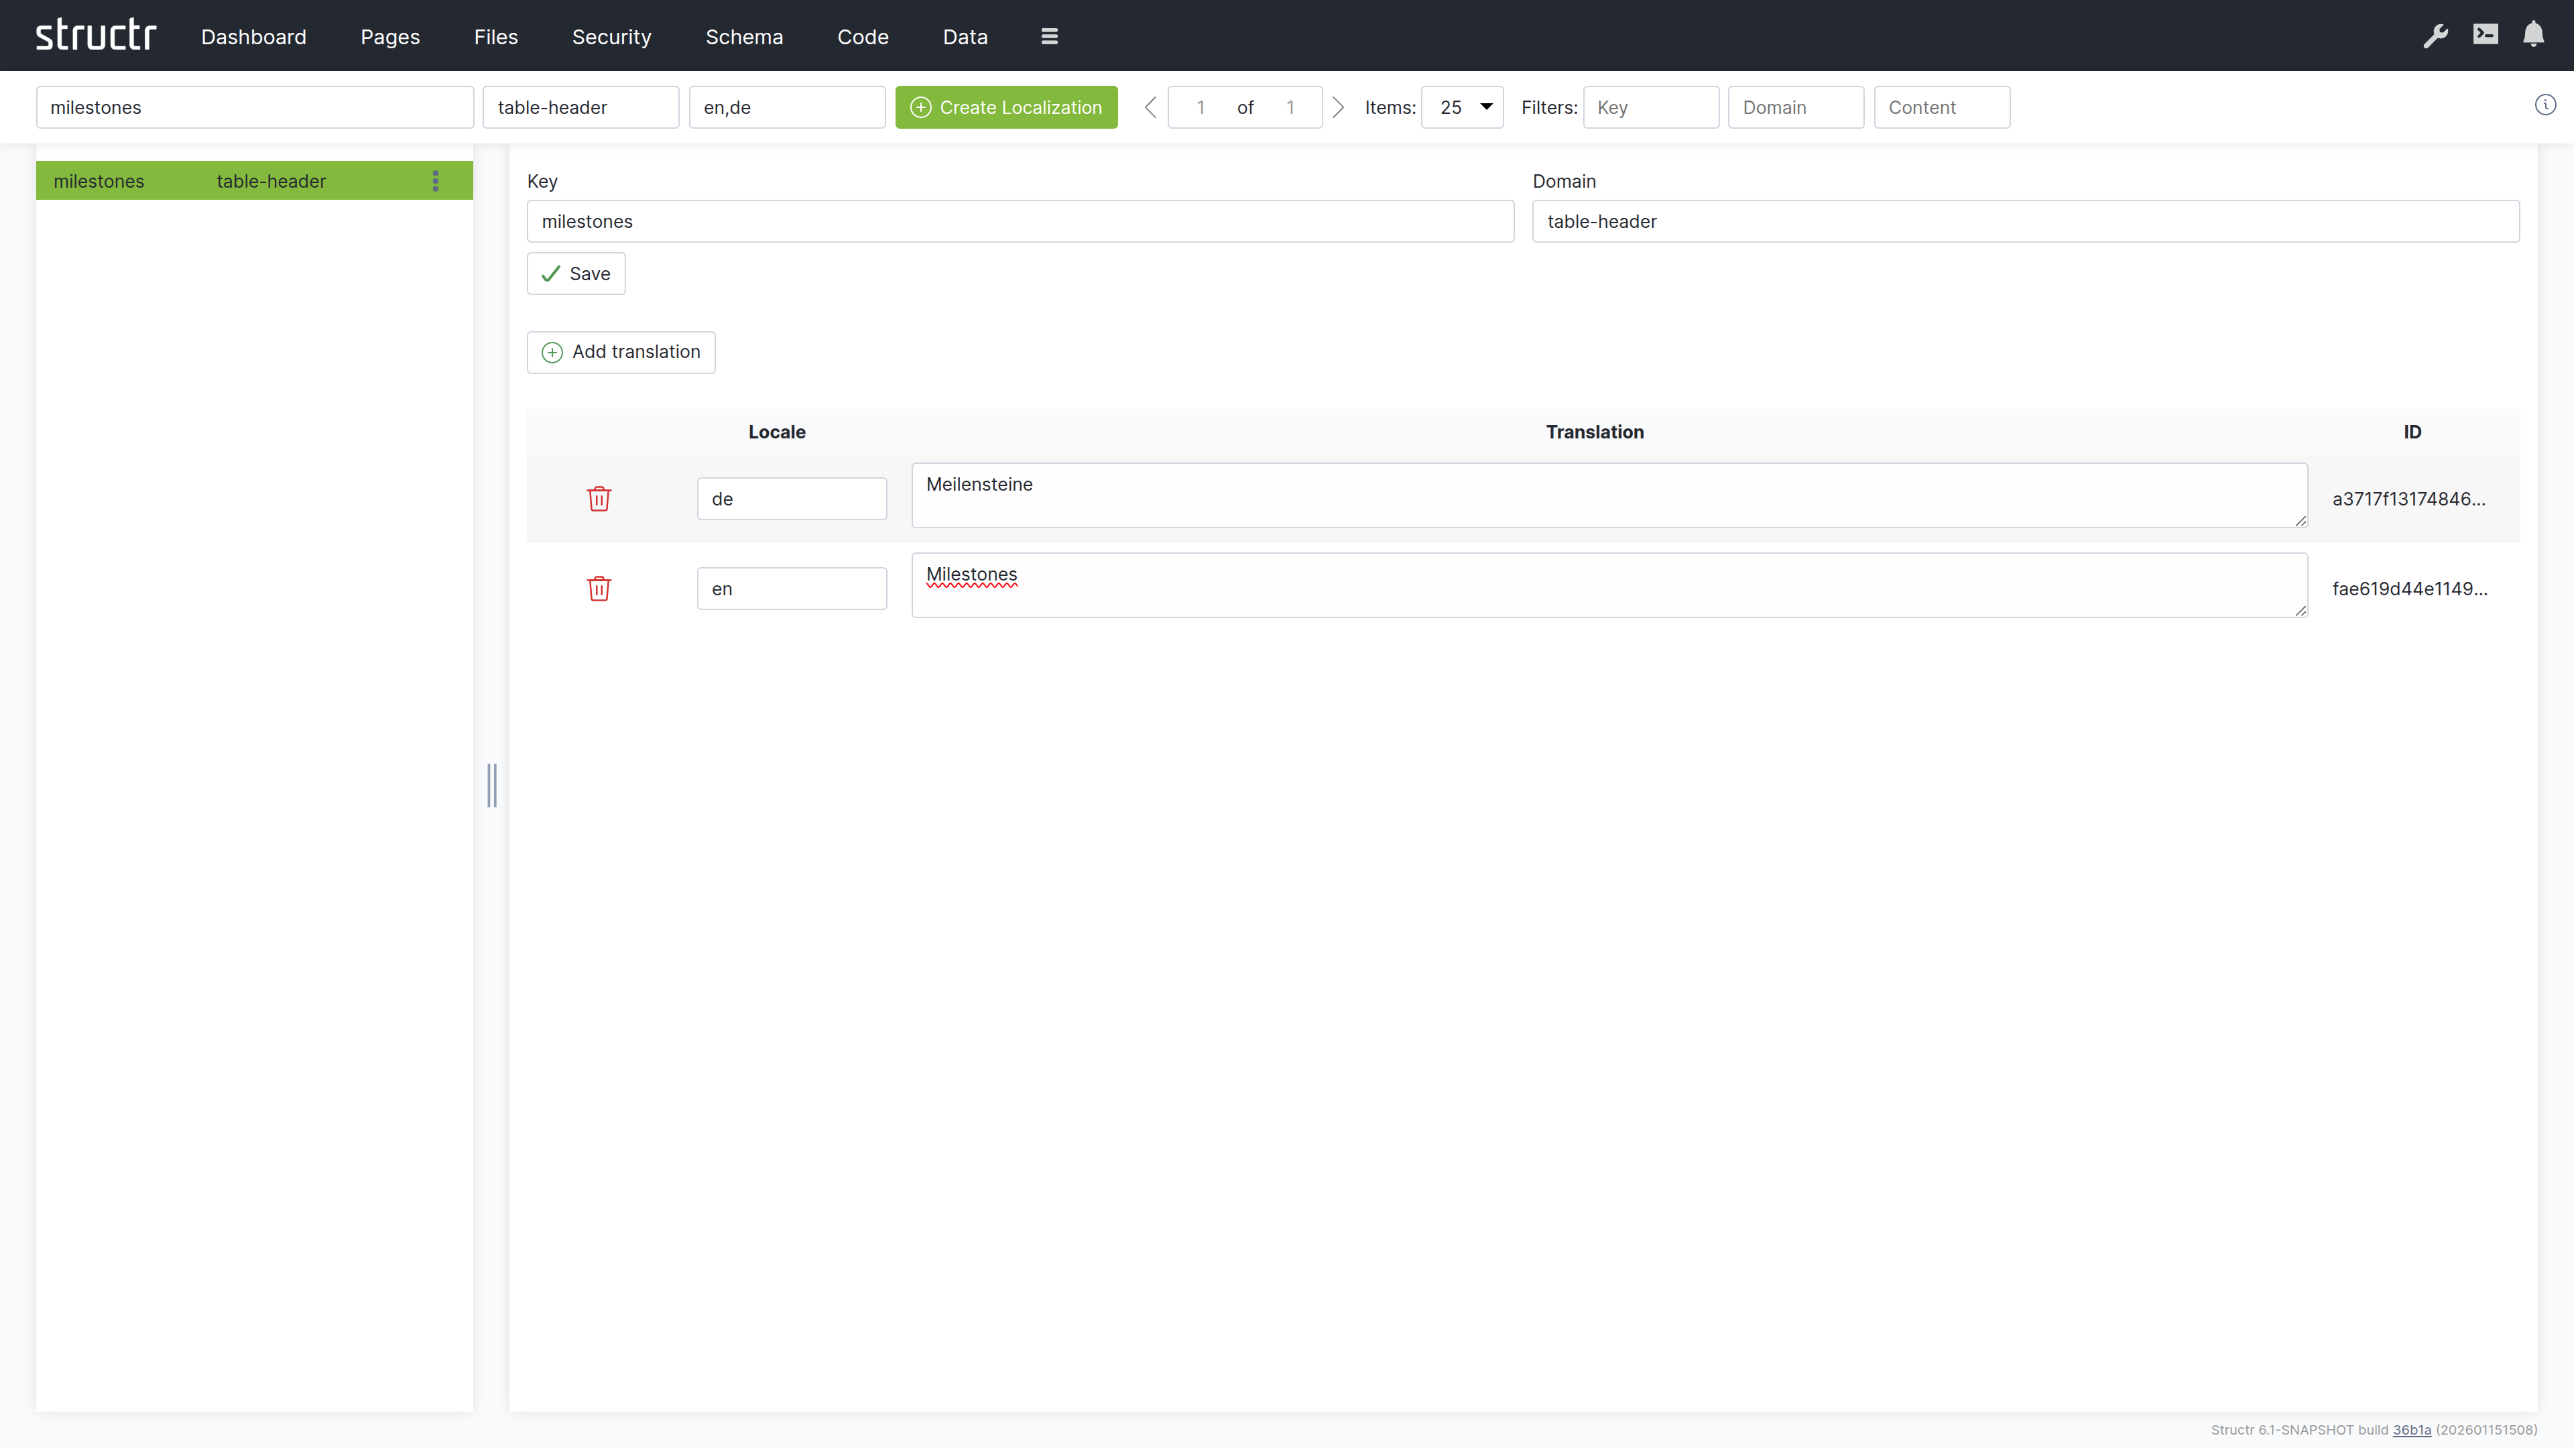
Task: Click the panel resize divider handle
Action: coord(491,786)
